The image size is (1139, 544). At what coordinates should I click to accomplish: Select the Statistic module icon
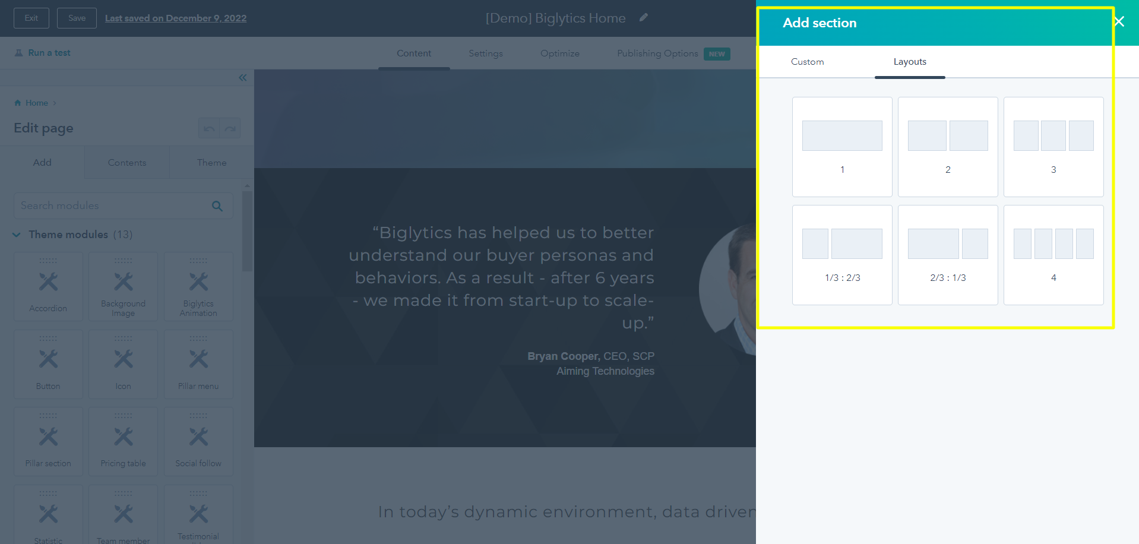click(x=48, y=514)
